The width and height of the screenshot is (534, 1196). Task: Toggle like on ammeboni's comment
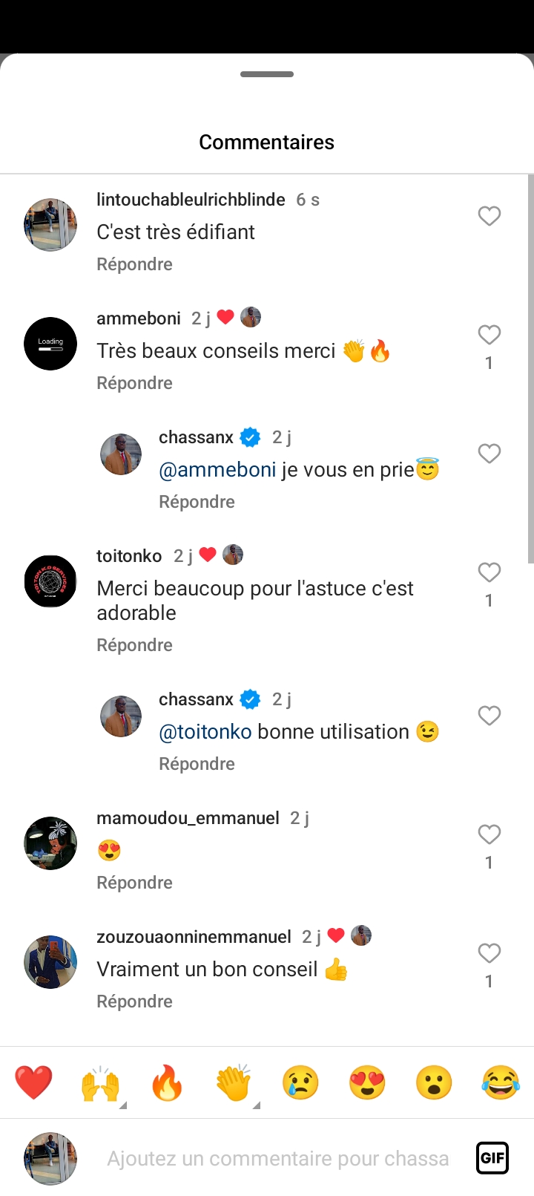(489, 335)
